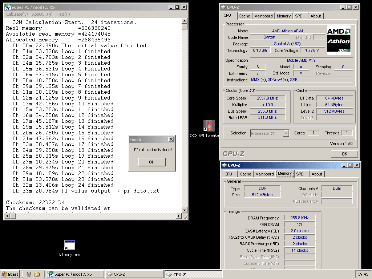The height and width of the screenshot is (279, 372).
Task: Click the Cycle Time value 11 clocks
Action: click(x=300, y=251)
